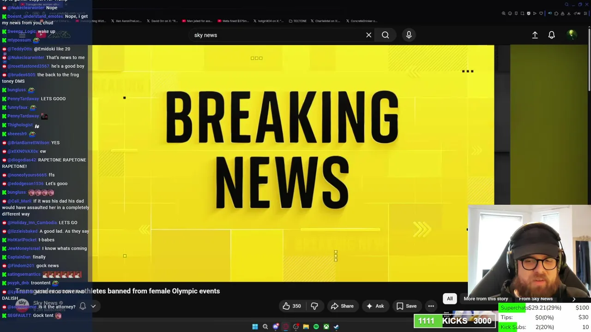
Task: Bookmark page with heart icon
Action: click(x=541, y=13)
